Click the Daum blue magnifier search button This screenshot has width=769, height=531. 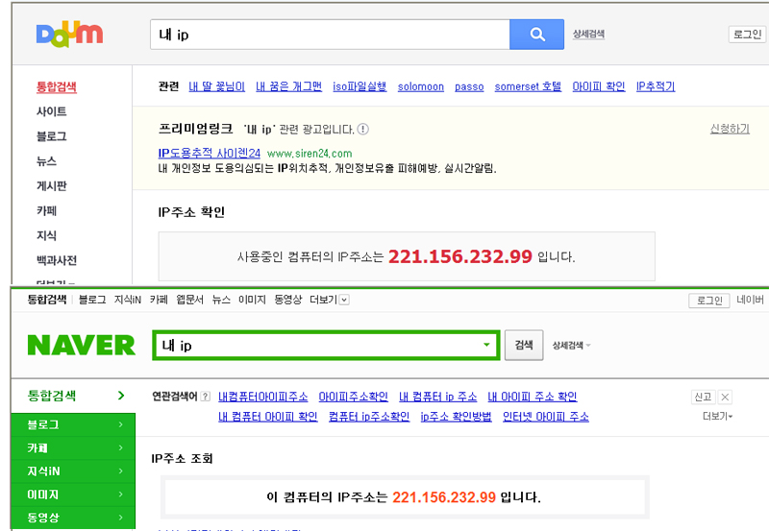pyautogui.click(x=536, y=35)
